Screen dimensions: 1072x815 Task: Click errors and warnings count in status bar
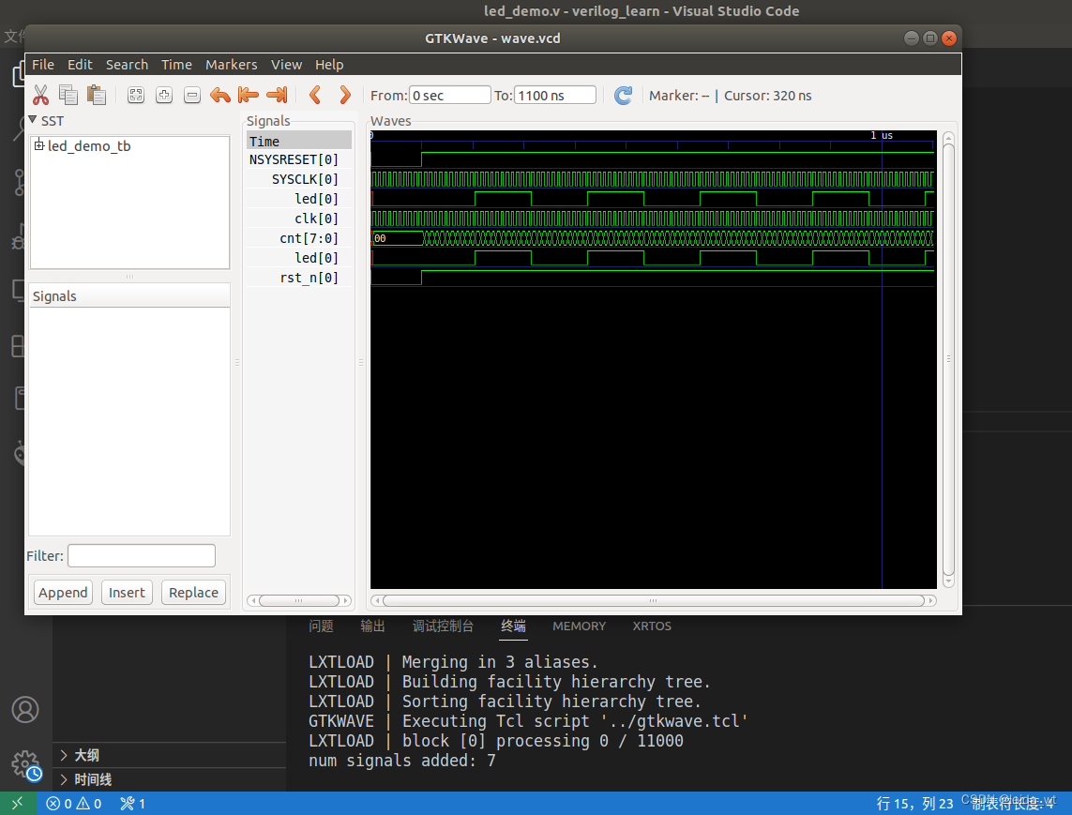point(74,804)
